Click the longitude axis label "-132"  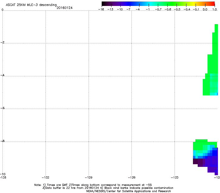click(45, 178)
